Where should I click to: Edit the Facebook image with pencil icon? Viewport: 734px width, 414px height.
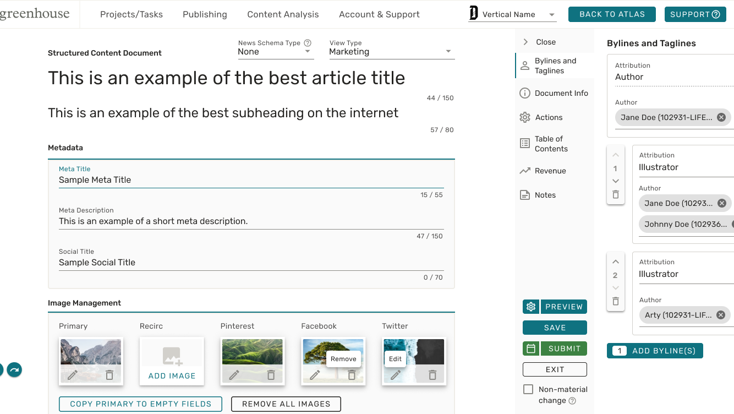[315, 375]
